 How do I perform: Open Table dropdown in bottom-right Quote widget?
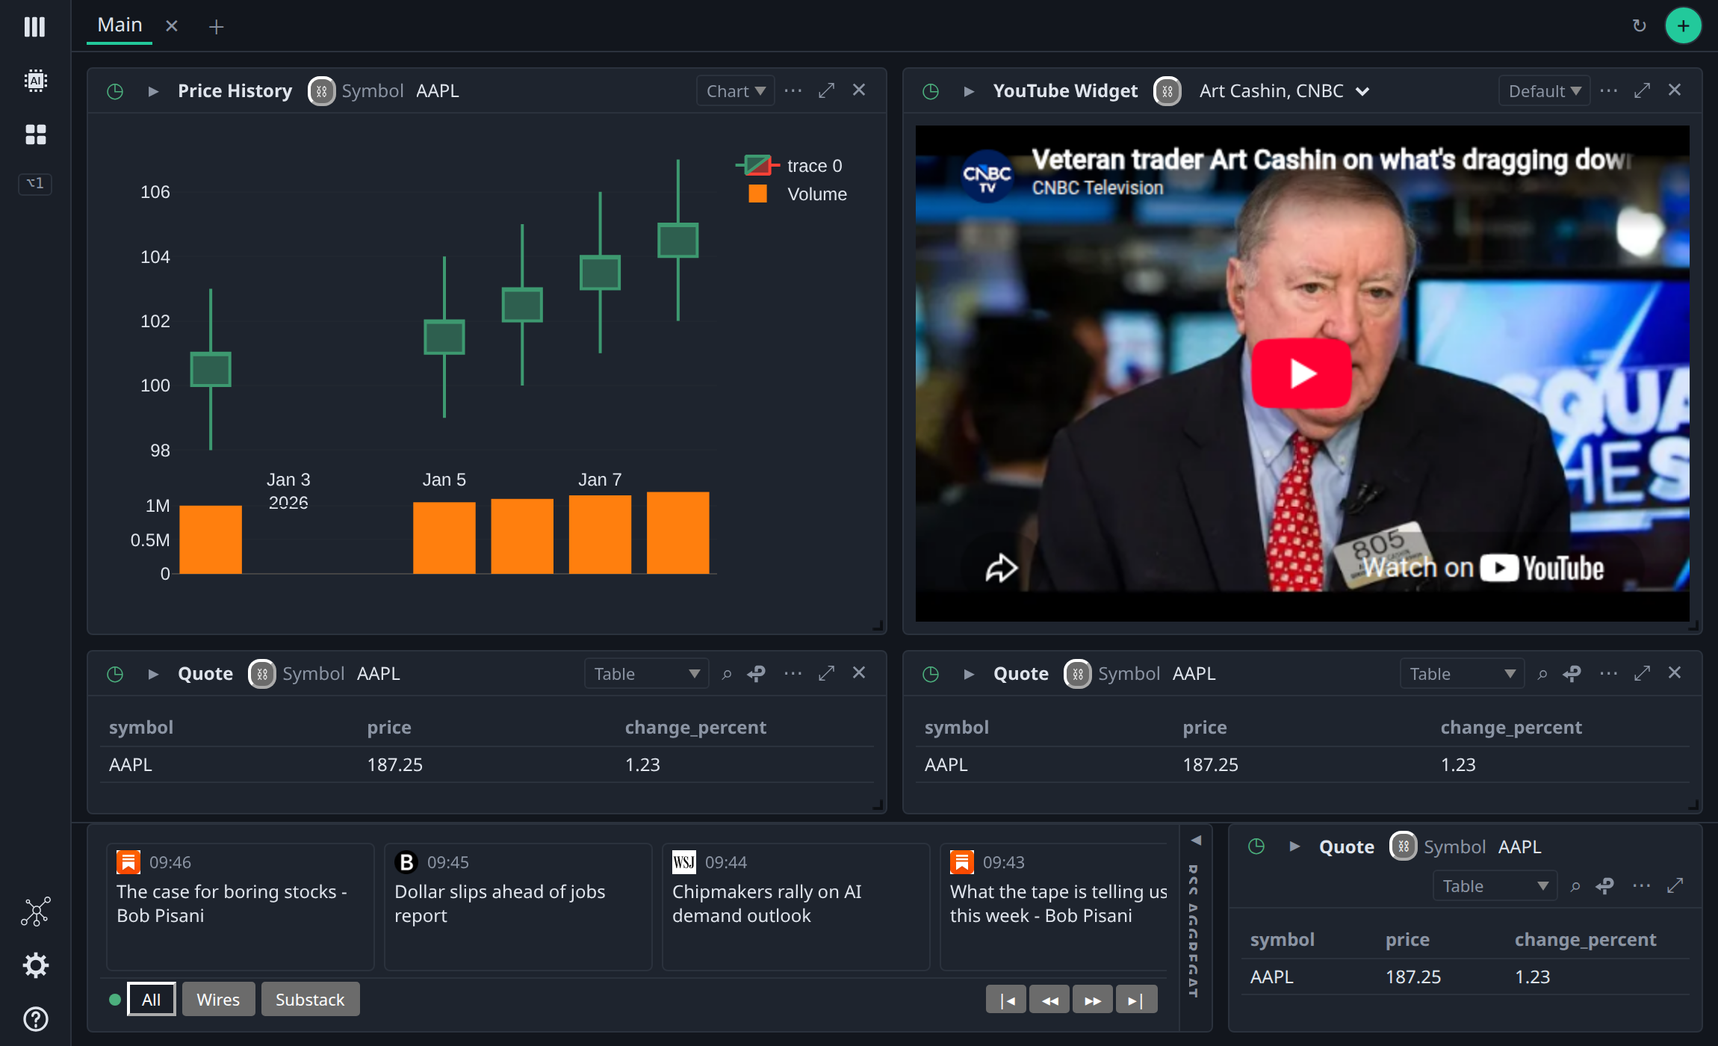(1495, 886)
